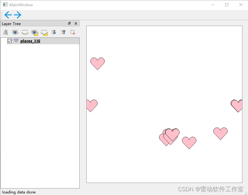Click the toolbar drag handle grip
The height and width of the screenshot is (195, 248).
coord(2,15)
